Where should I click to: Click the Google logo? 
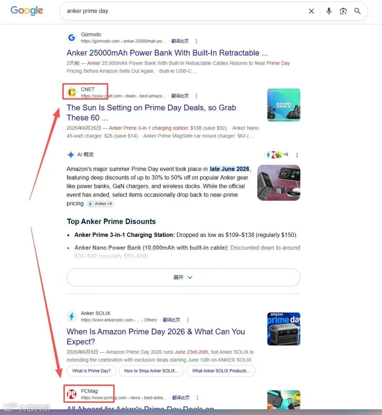pos(27,11)
